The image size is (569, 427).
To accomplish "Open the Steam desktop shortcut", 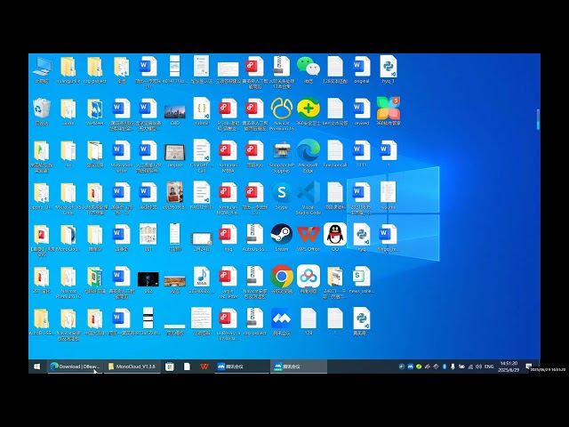I will tap(282, 234).
